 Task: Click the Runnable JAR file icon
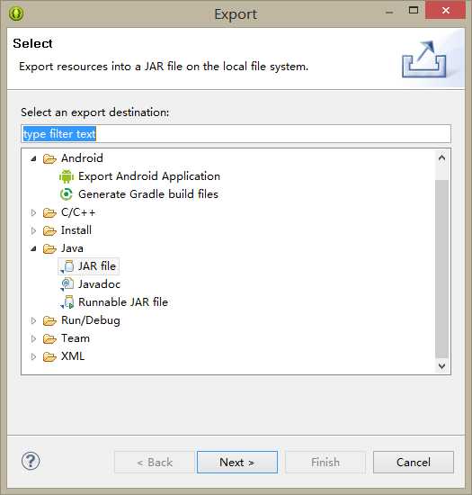pyautogui.click(x=67, y=302)
